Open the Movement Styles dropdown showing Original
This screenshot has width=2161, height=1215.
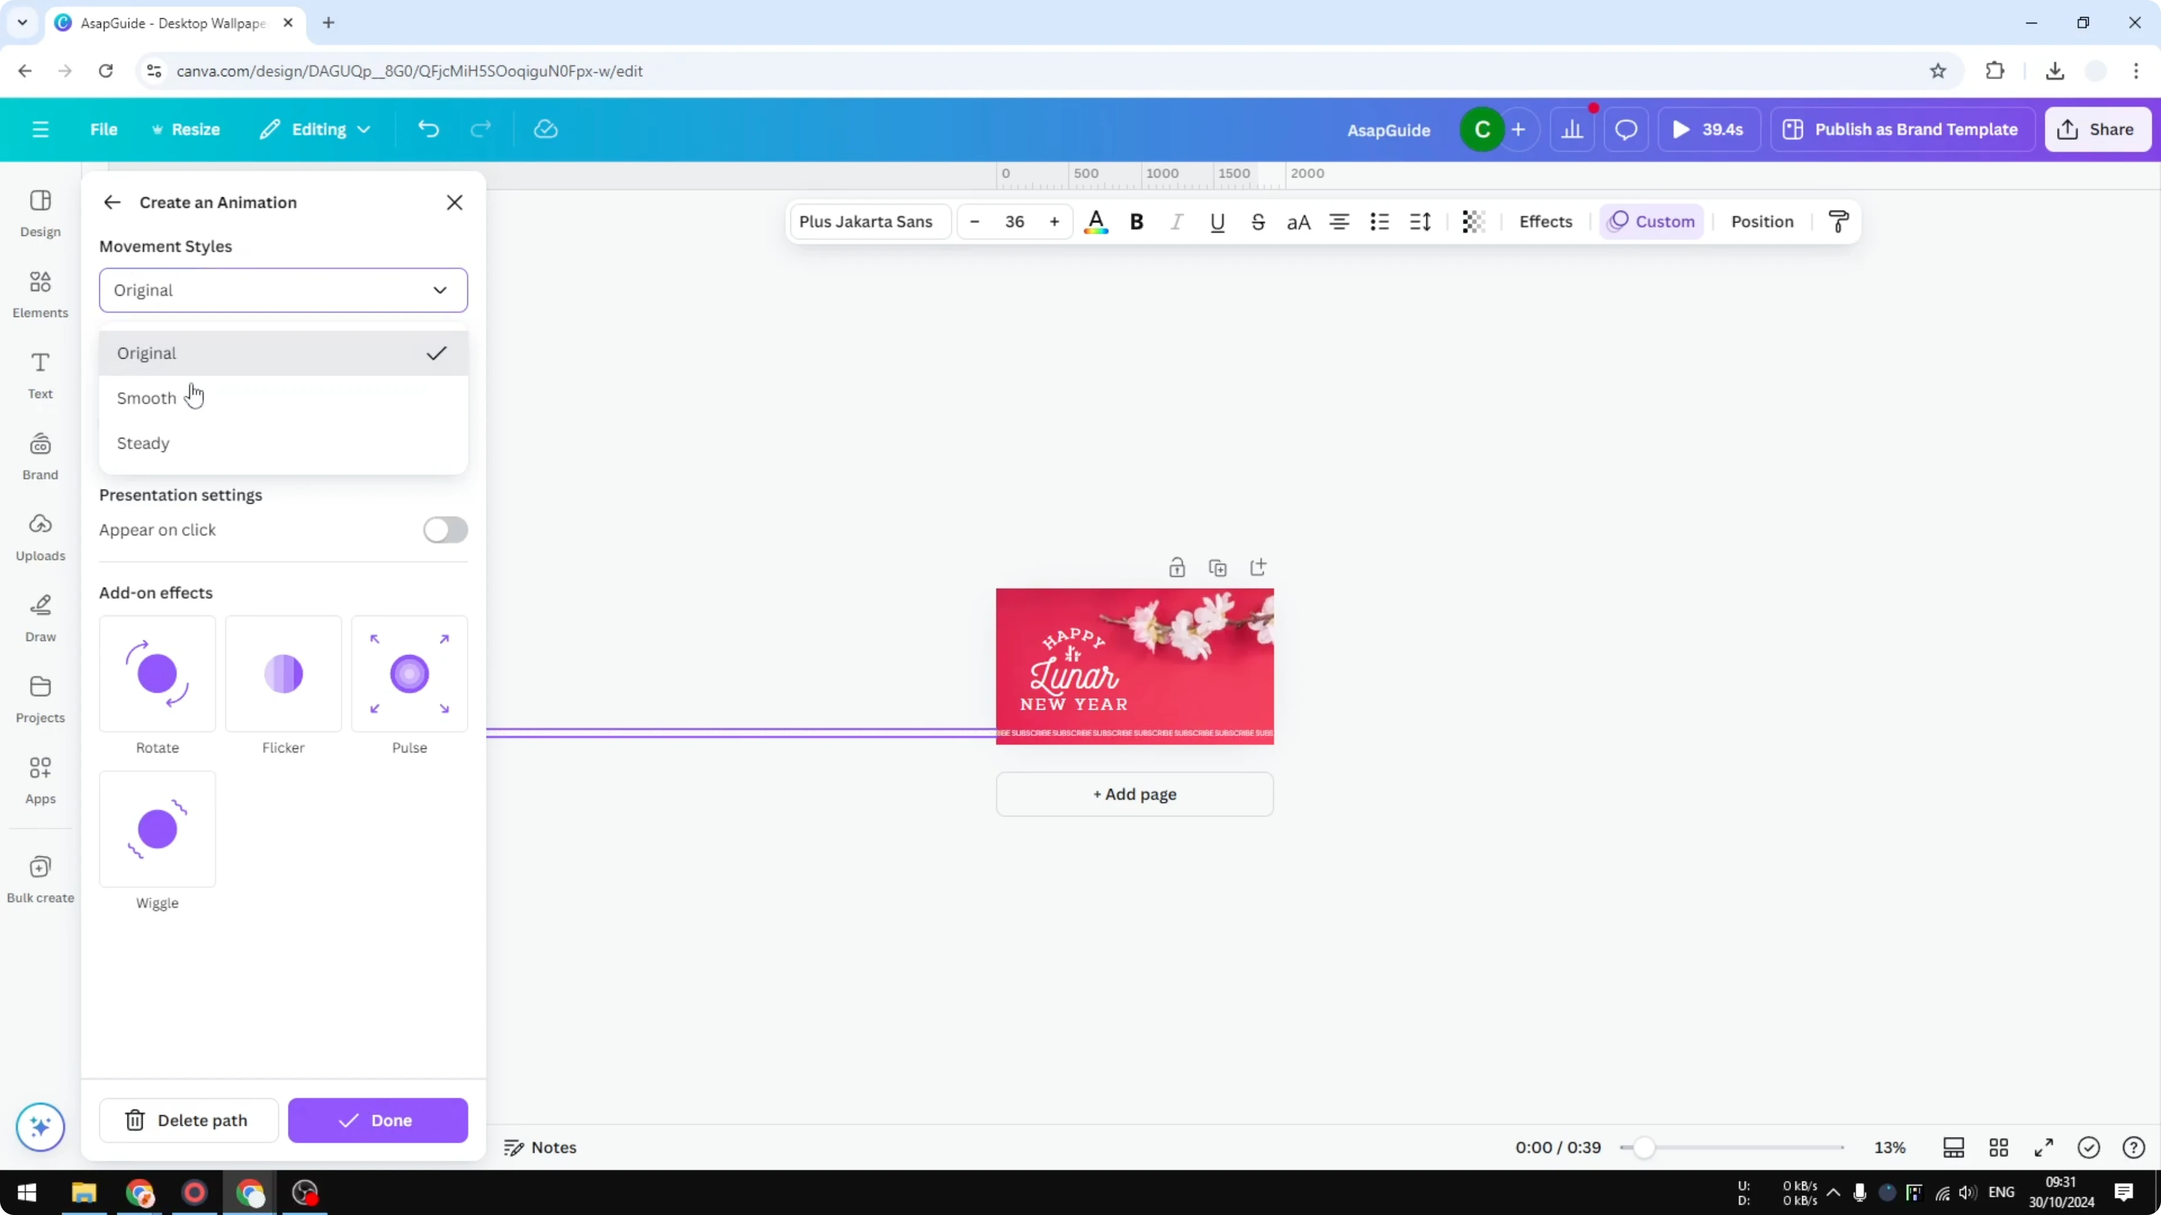point(284,290)
